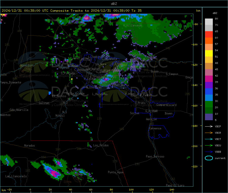Click the timestamp '2024/12/31 00:38:00 UTC Composite' header
Image resolution: width=228 pixels, height=193 pixels.
coord(35,11)
